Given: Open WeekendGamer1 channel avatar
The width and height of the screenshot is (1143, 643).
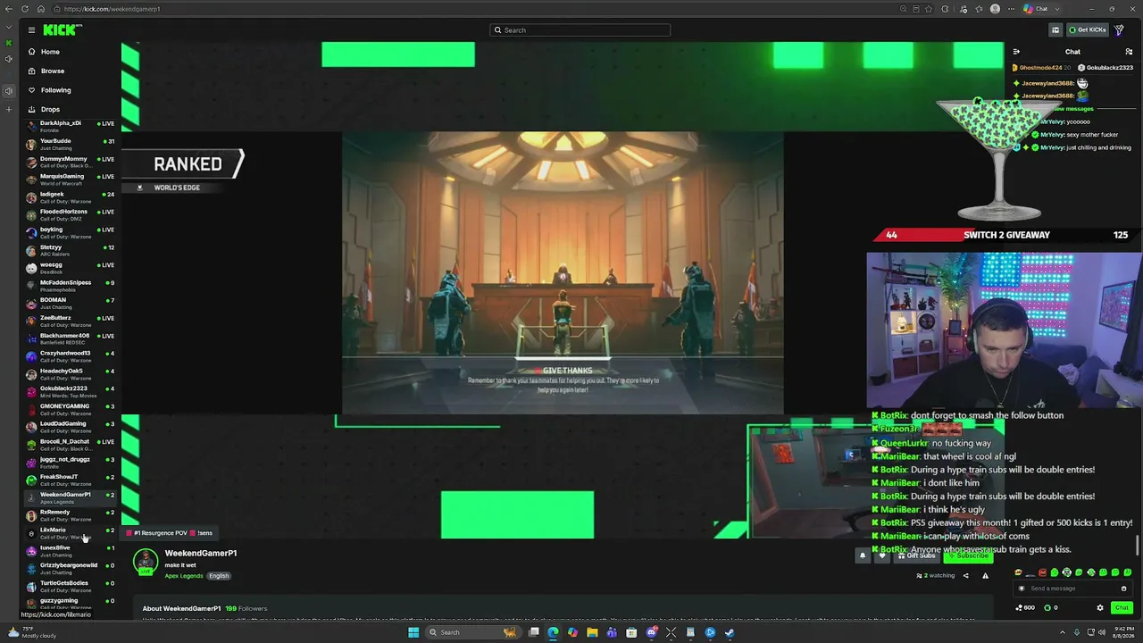Looking at the screenshot, I should (146, 562).
